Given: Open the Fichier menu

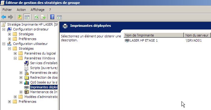Looking at the screenshot, I should (7, 10).
